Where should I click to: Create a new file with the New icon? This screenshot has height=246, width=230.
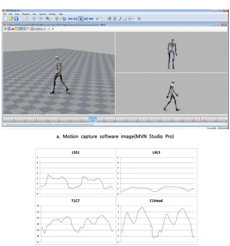tap(6, 19)
